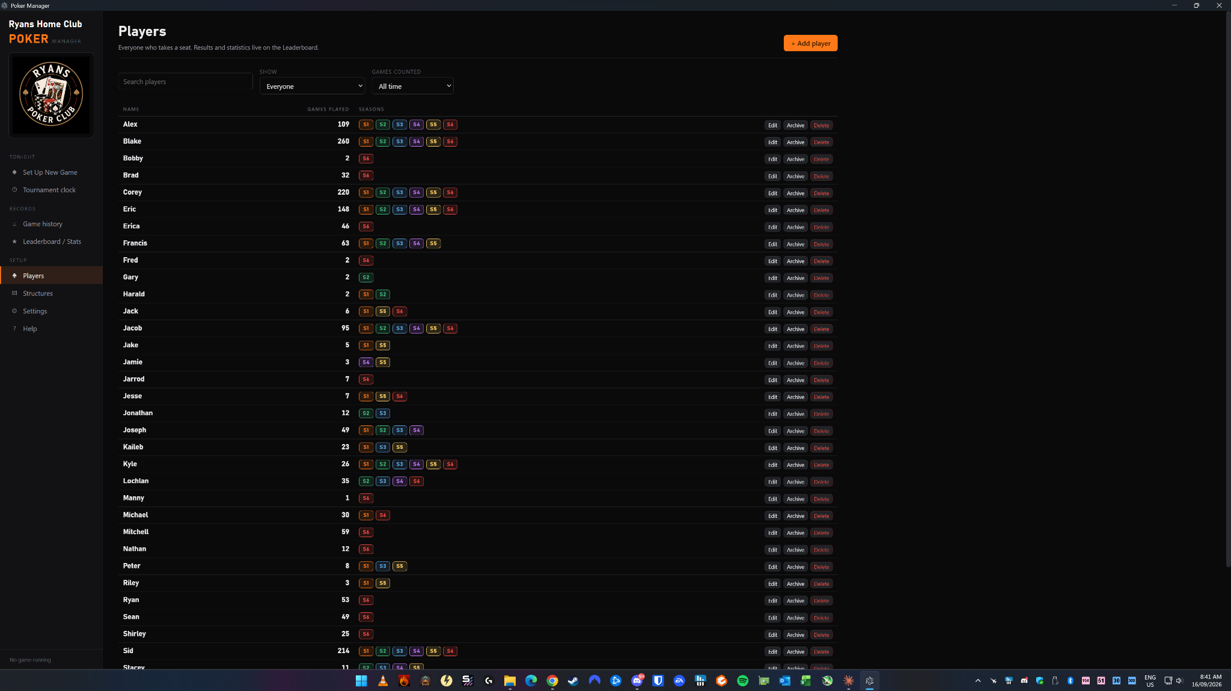Click the star icon beside Leaderboard / Stats
This screenshot has width=1231, height=691.
click(14, 242)
